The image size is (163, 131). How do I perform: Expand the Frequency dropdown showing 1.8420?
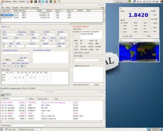(x=27, y=35)
